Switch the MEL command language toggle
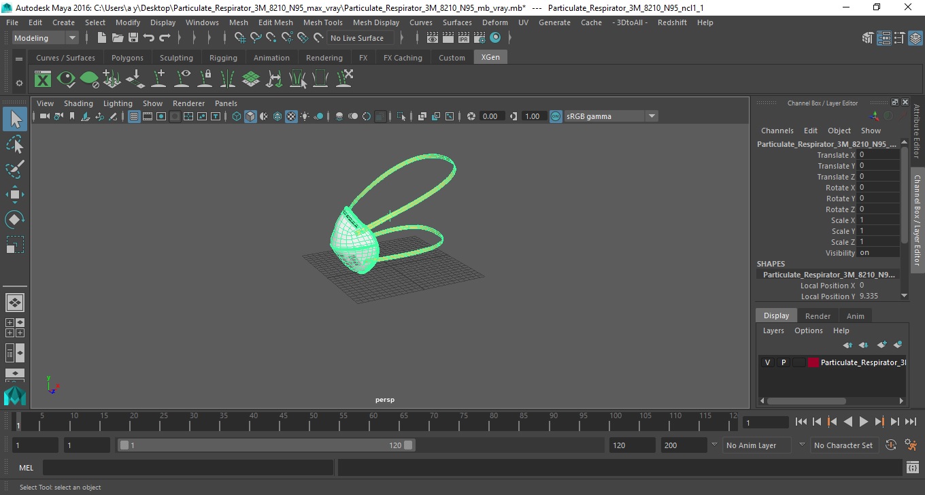 [26, 468]
